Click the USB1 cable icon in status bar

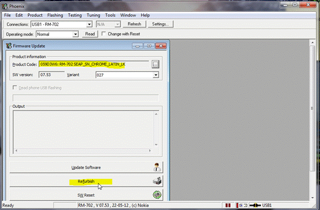tap(255, 205)
